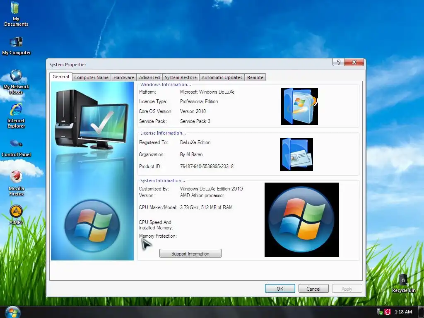Click the 'AMD Athlon processor' text
The height and width of the screenshot is (318, 424).
click(202, 195)
